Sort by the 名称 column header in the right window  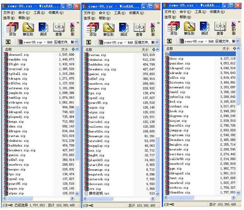[190, 49]
